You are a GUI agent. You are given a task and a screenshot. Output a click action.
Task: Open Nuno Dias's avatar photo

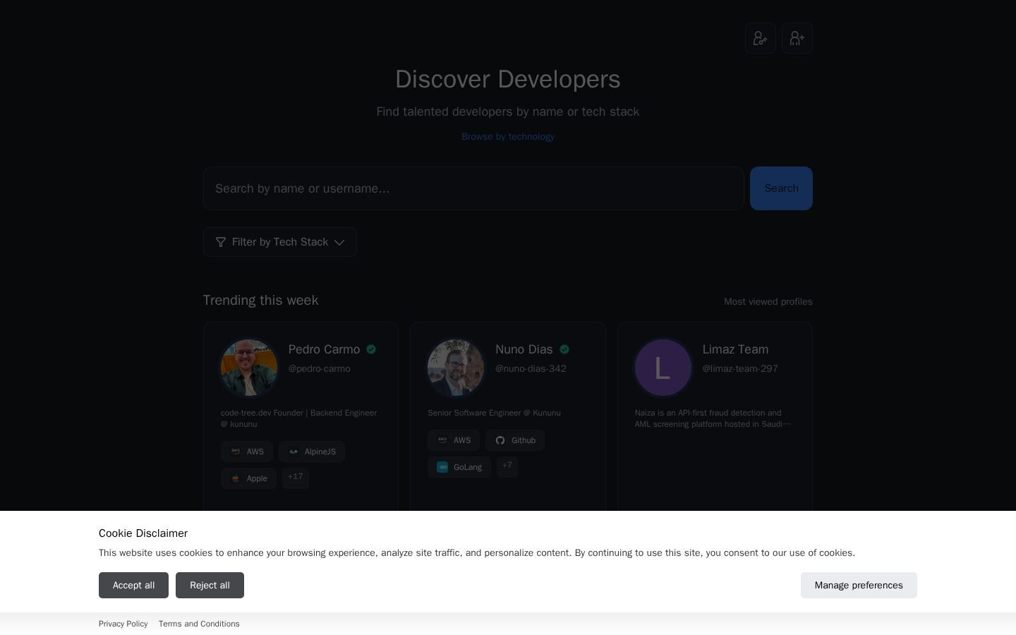point(456,368)
